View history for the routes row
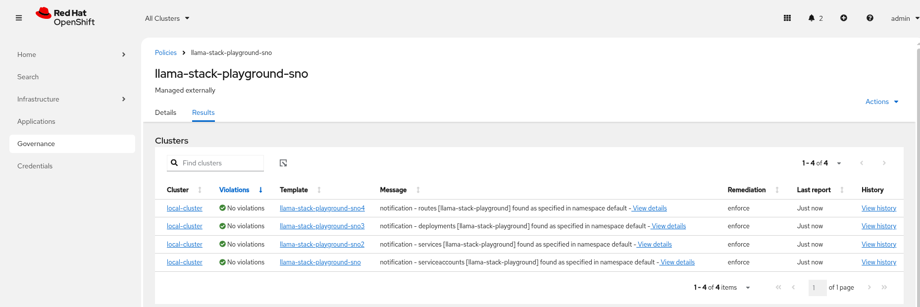Screen dimensions: 920x307 (x=879, y=208)
